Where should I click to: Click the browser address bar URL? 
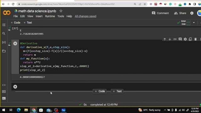click(68, 4)
